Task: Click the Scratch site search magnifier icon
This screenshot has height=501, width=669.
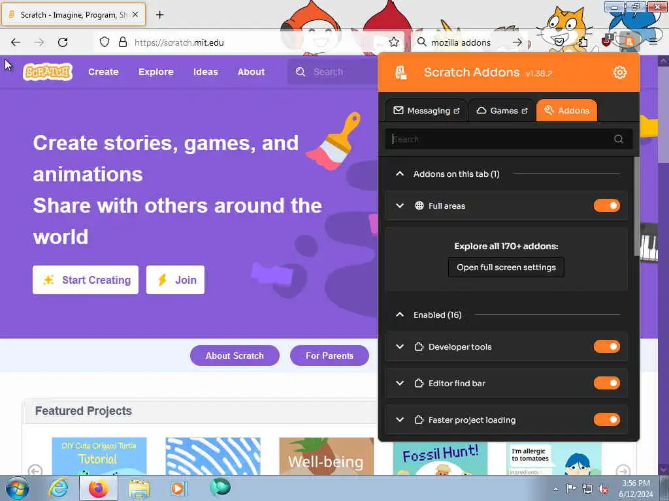Action: coord(301,72)
